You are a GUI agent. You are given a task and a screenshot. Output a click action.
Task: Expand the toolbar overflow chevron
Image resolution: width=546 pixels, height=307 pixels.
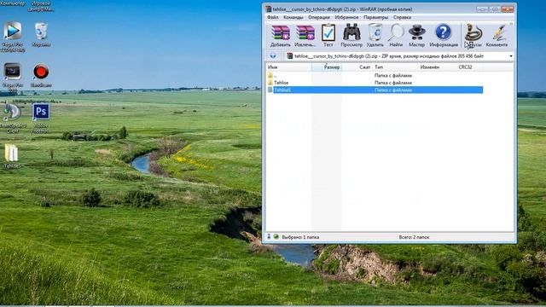pos(511,24)
